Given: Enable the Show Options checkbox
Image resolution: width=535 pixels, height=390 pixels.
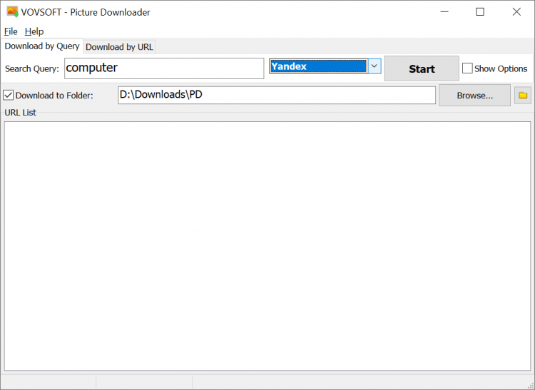Looking at the screenshot, I should pyautogui.click(x=468, y=68).
